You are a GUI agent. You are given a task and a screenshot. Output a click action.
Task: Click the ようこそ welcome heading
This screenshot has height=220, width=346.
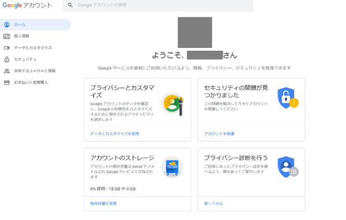pyautogui.click(x=194, y=55)
